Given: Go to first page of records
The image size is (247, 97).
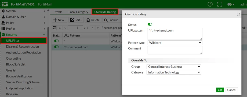Looking at the screenshot, I should 60,28.
